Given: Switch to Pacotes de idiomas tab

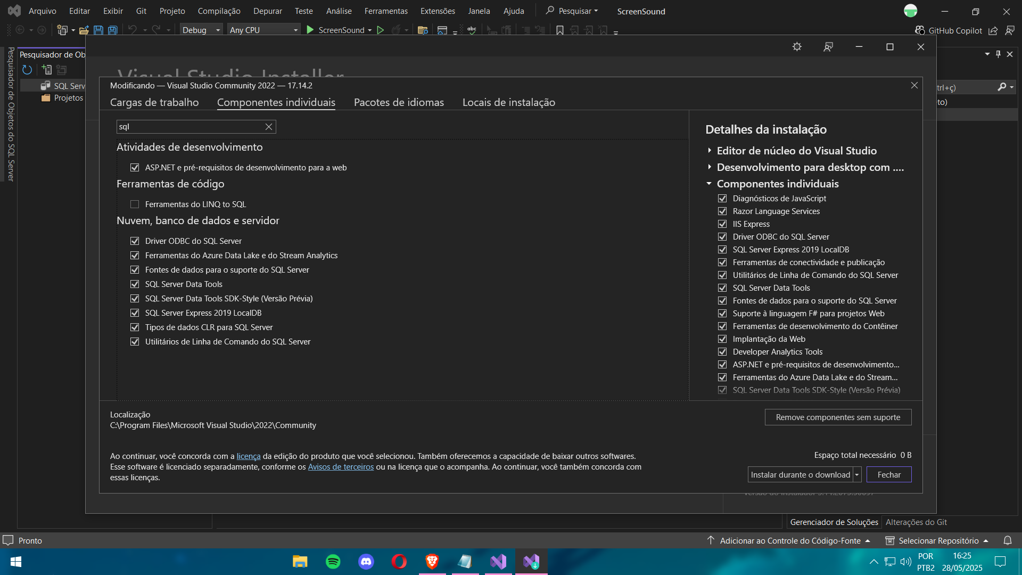Looking at the screenshot, I should click(x=399, y=102).
